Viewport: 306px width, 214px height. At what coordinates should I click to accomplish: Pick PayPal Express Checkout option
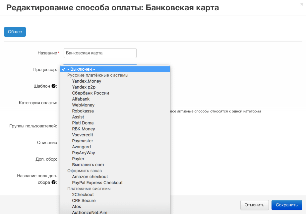pos(97,182)
